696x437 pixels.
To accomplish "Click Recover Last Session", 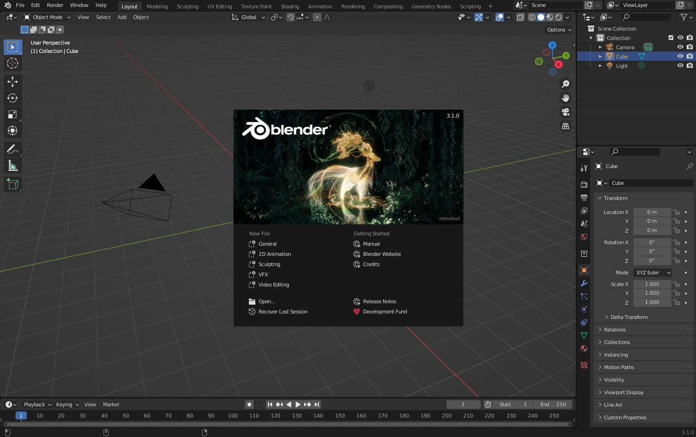I will (x=283, y=312).
